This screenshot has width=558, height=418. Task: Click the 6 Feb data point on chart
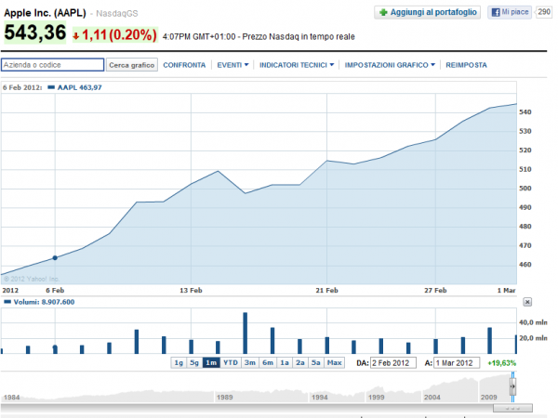coord(55,257)
